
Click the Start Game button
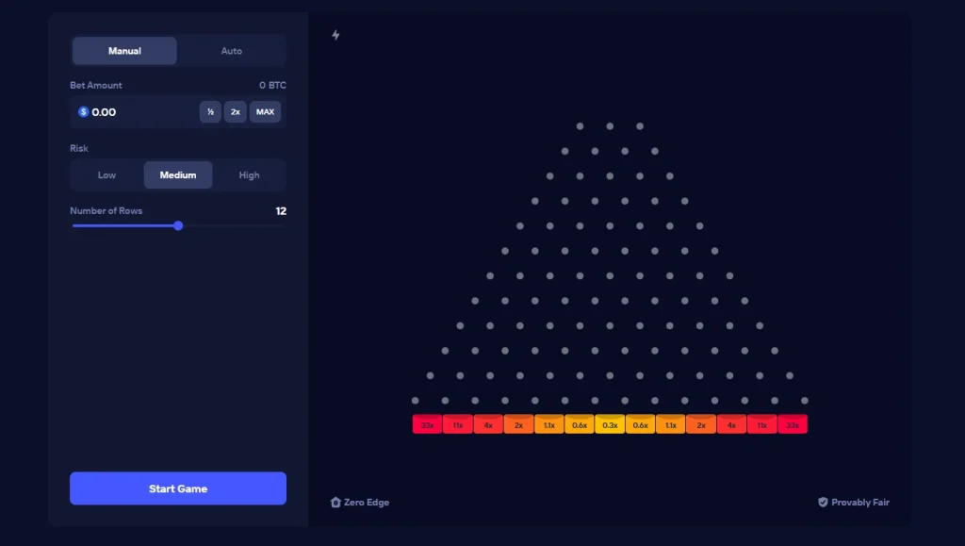178,488
